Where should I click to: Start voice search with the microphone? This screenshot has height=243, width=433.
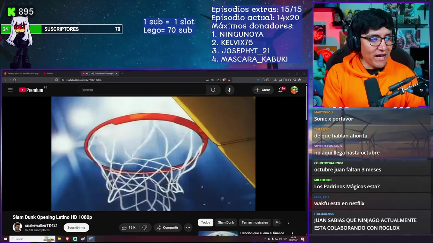pyautogui.click(x=229, y=90)
